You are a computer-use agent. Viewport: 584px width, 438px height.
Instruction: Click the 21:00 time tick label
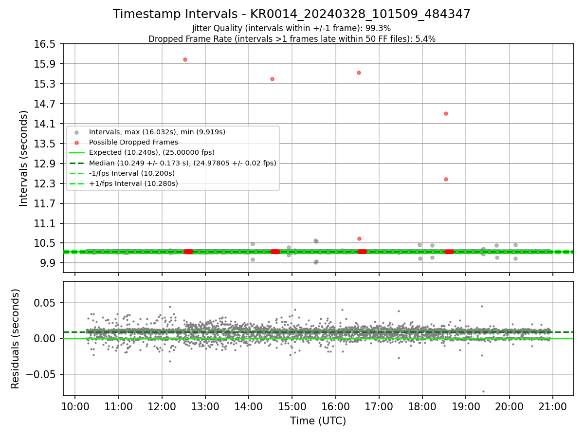[553, 406]
